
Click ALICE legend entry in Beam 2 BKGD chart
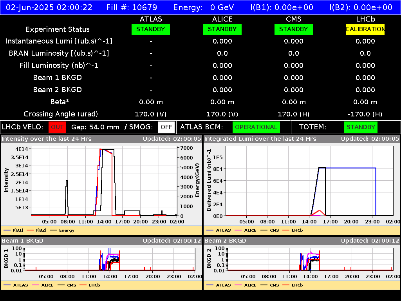pyautogui.click(x=246, y=285)
